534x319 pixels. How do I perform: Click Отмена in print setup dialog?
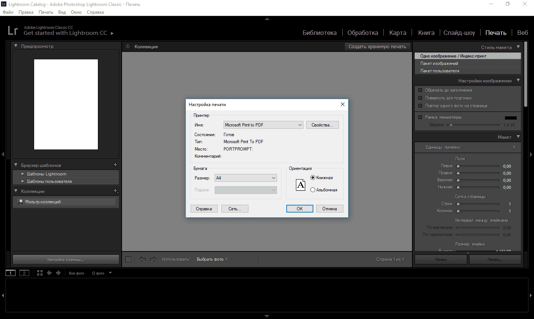pos(330,209)
